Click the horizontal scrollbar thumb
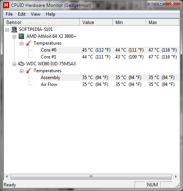 (91, 176)
